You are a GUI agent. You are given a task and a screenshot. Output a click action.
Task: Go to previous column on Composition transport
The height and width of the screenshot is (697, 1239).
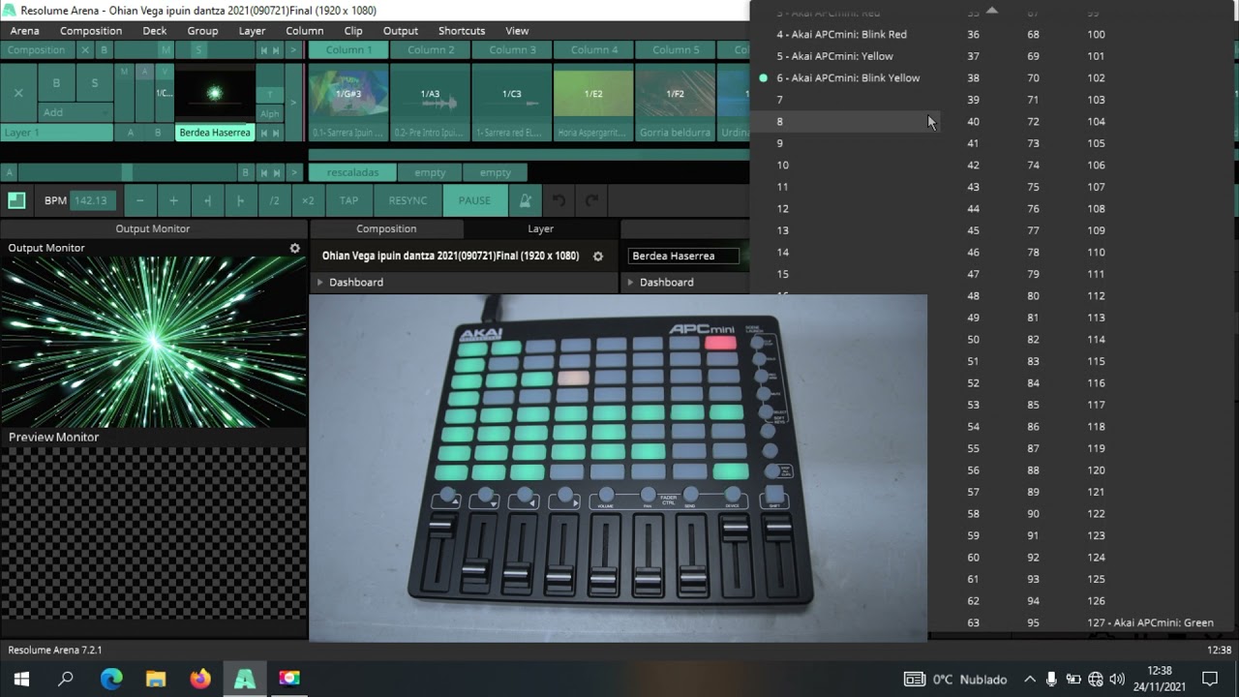[263, 50]
